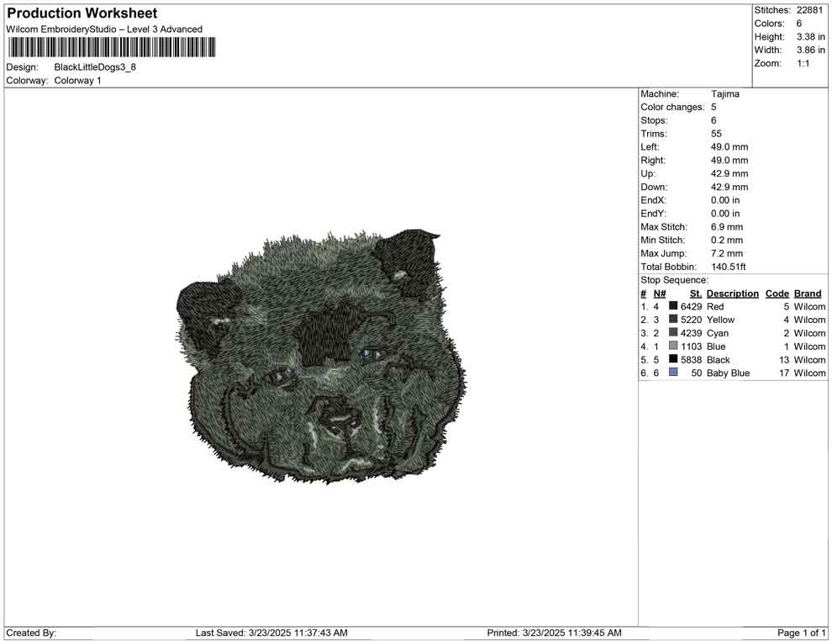The height and width of the screenshot is (641, 832).
Task: Click the Blue thread color swatch
Action: pos(673,346)
